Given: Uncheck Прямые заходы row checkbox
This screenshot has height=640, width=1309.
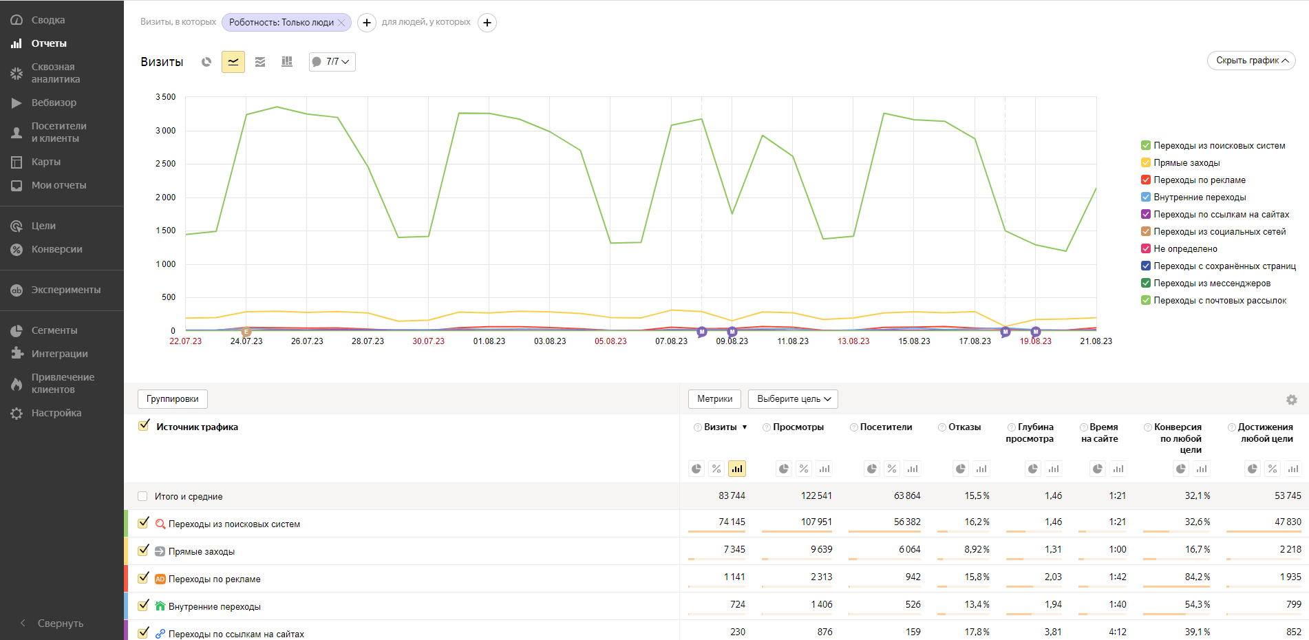Looking at the screenshot, I should (143, 551).
